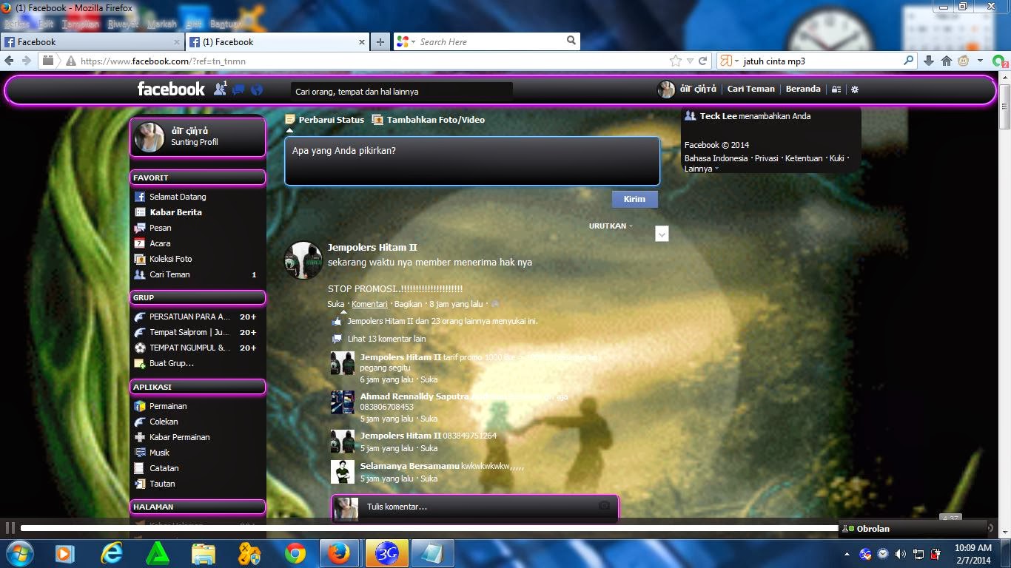Open Chrome from the Windows taskbar
Viewport: 1011px width, 568px height.
tap(295, 553)
